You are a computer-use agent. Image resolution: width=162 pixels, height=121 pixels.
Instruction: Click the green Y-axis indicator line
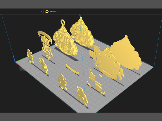click(19, 60)
